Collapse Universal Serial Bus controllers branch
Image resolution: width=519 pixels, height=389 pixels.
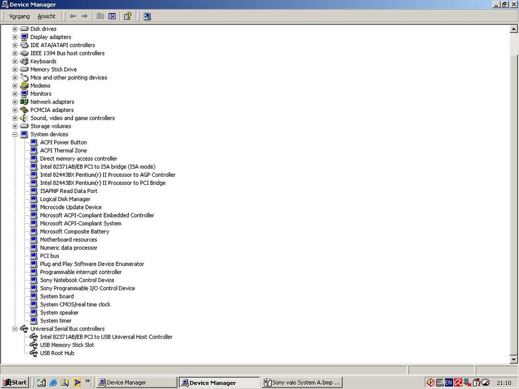(15, 329)
